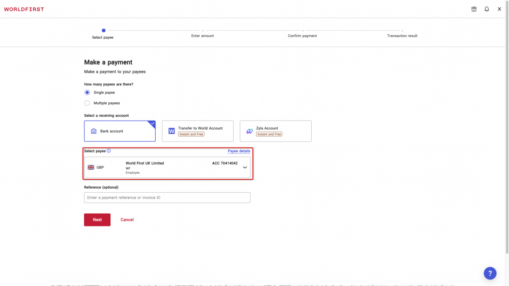Screen dimensions: 509x286
Task: Click the Next button
Action: pos(97,219)
